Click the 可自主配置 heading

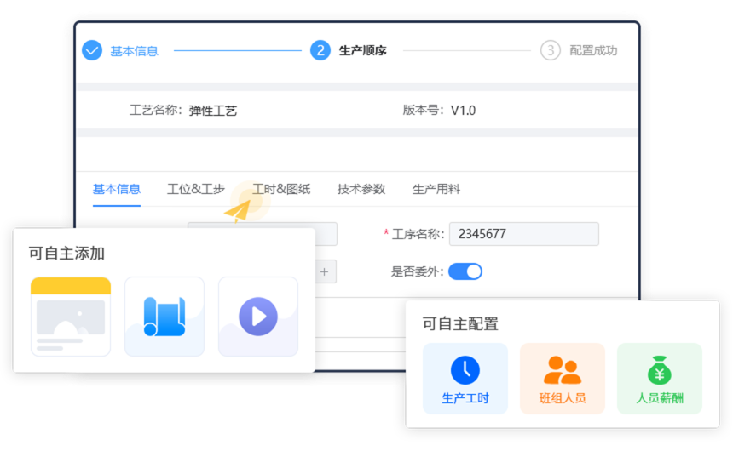pyautogui.click(x=460, y=323)
